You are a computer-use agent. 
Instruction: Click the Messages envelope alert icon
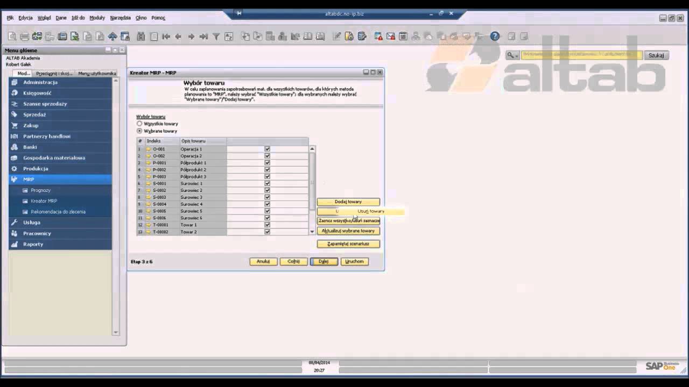(x=391, y=37)
